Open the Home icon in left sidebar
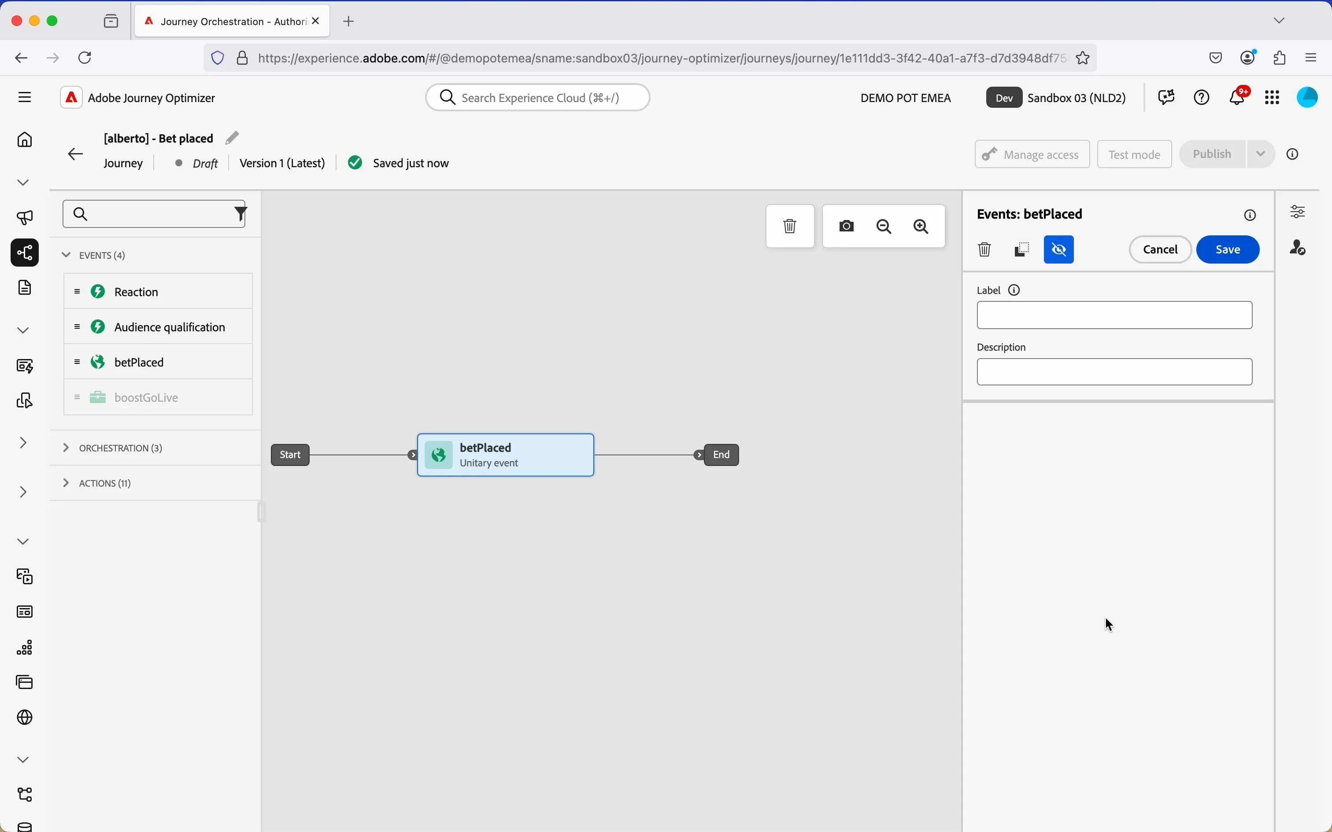The image size is (1332, 832). 25,140
